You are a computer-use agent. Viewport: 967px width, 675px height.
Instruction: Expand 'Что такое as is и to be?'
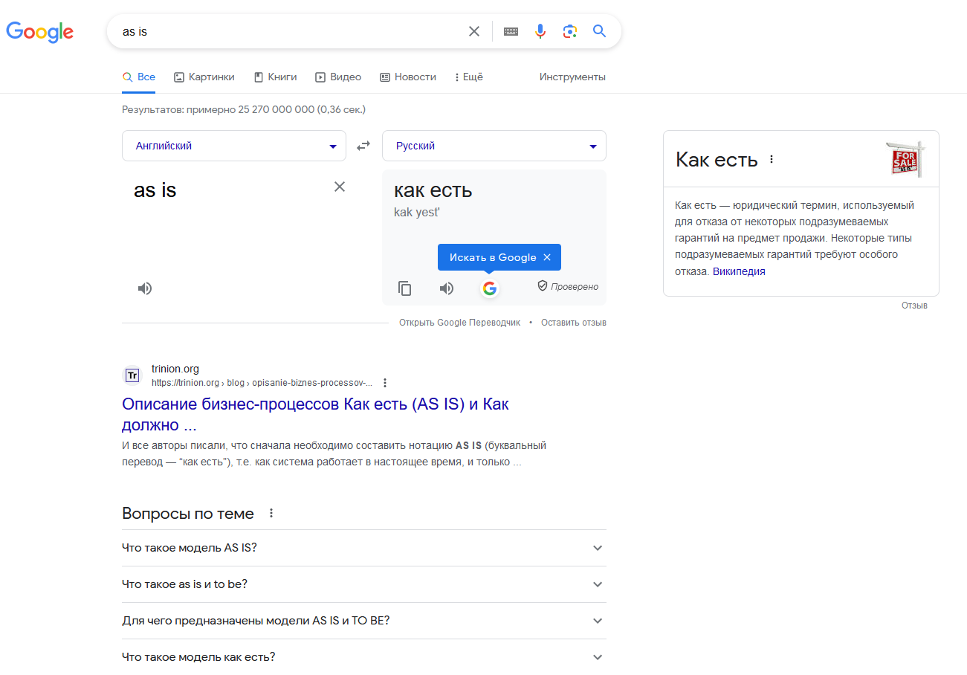(364, 584)
